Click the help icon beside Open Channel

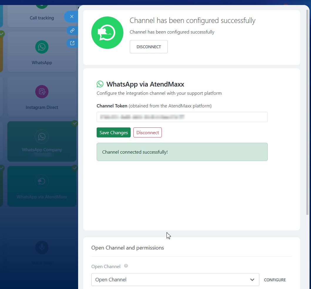(126, 266)
